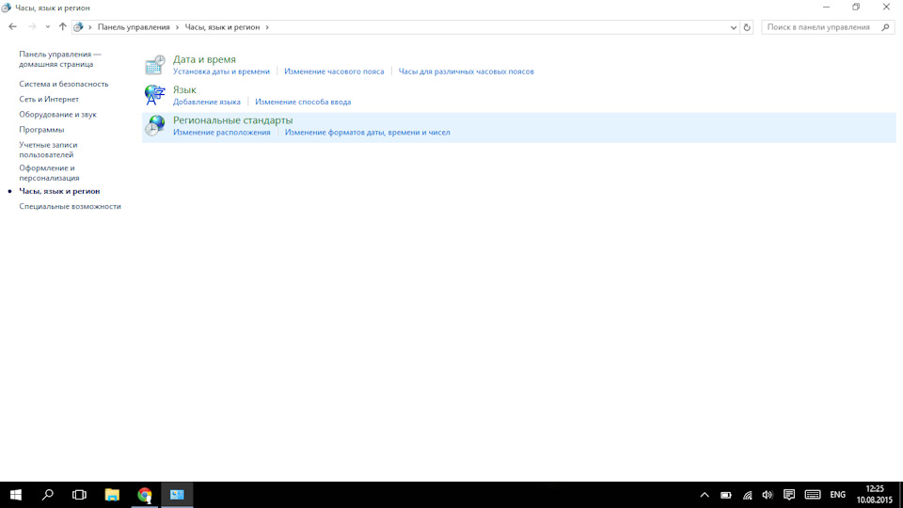The height and width of the screenshot is (508, 903).
Task: Launch File Explorer from taskbar
Action: point(112,495)
